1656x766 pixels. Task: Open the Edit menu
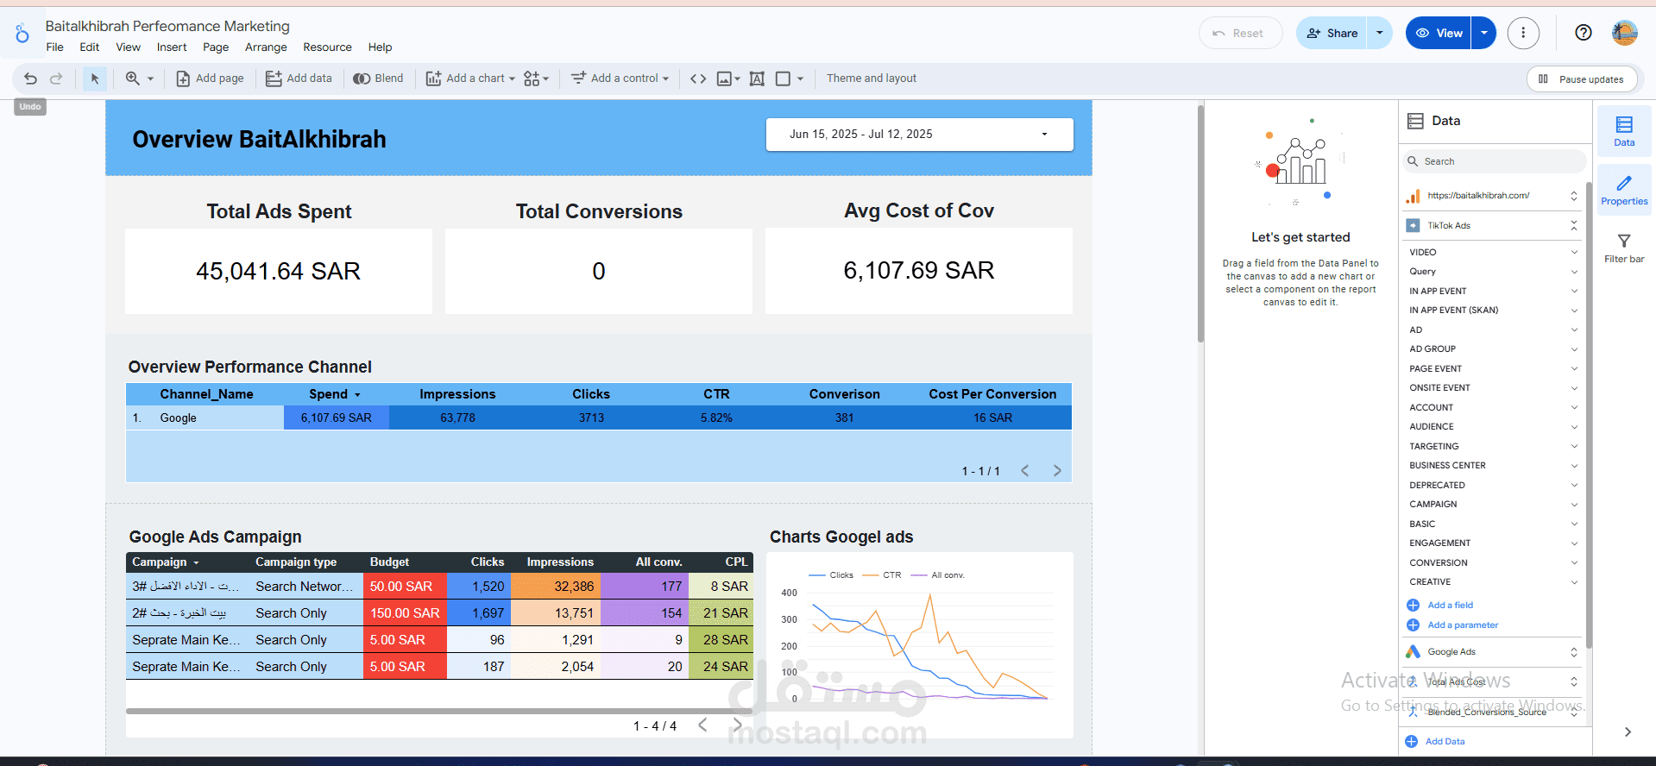(89, 47)
